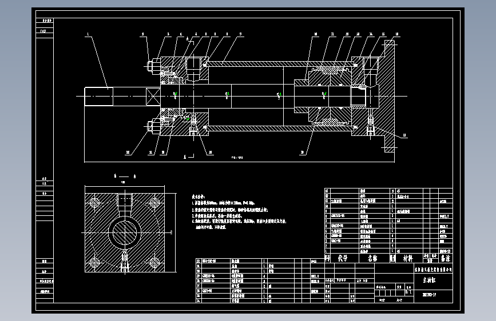Screen dimensions: 496x321
Task: Click part balloon number 1 at top left
Action: [x=88, y=34]
